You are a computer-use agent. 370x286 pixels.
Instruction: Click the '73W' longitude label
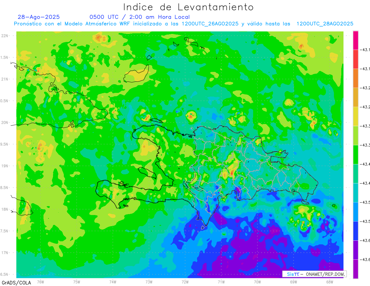pyautogui.click(x=149, y=282)
